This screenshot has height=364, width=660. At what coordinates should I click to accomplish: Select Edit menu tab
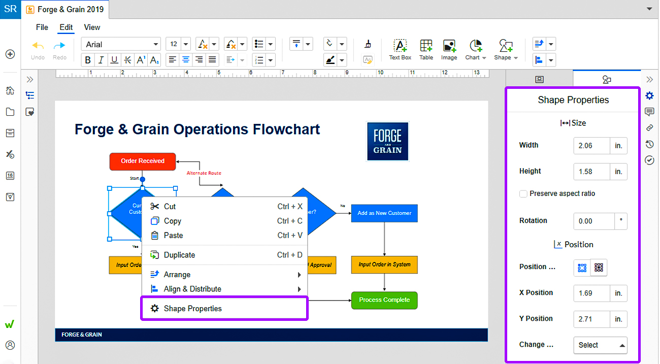point(66,27)
